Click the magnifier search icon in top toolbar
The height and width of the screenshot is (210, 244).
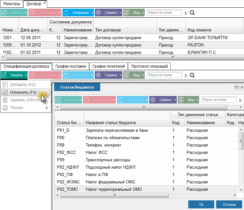[192, 13]
